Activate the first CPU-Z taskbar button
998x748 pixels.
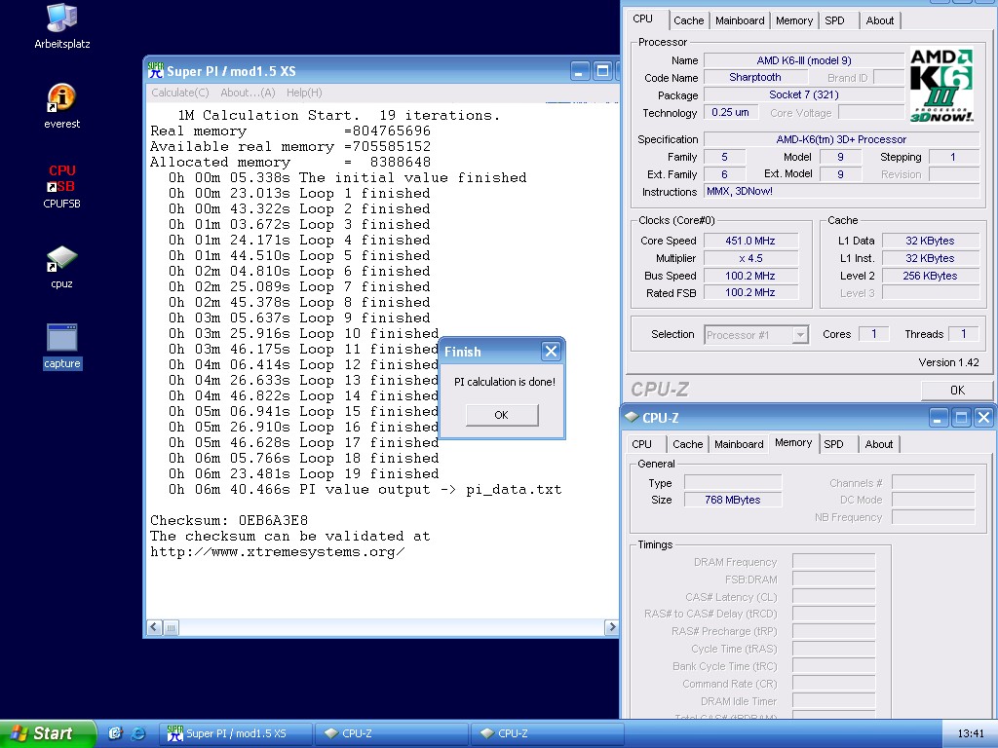392,733
